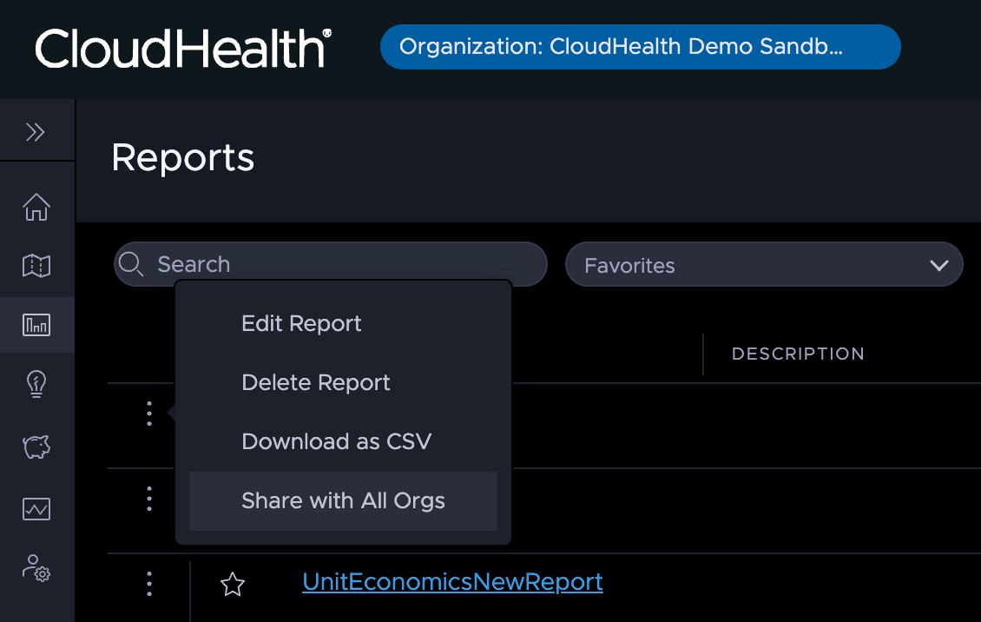Open the line chart monitor icon
This screenshot has height=622, width=981.
coord(36,509)
